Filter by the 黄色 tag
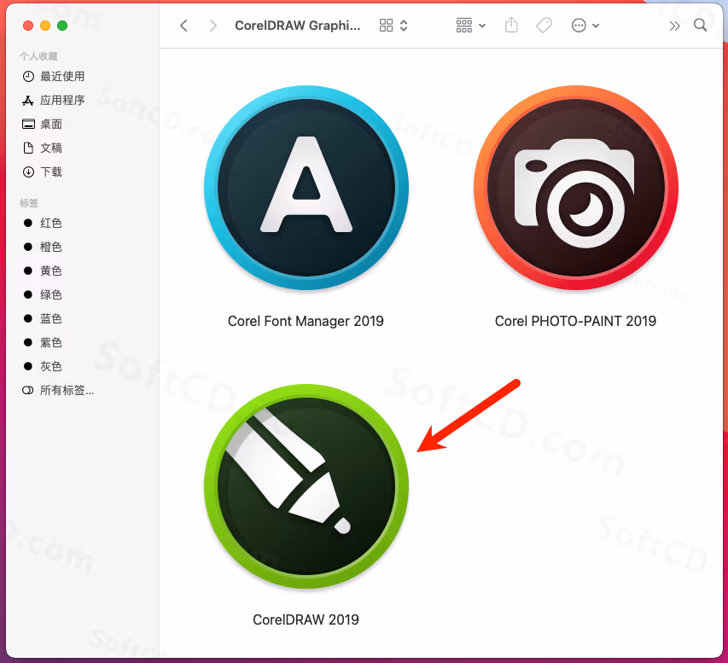Image resolution: width=728 pixels, height=663 pixels. [x=43, y=270]
